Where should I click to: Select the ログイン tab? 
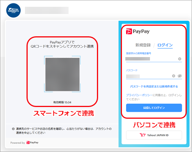click(165, 45)
